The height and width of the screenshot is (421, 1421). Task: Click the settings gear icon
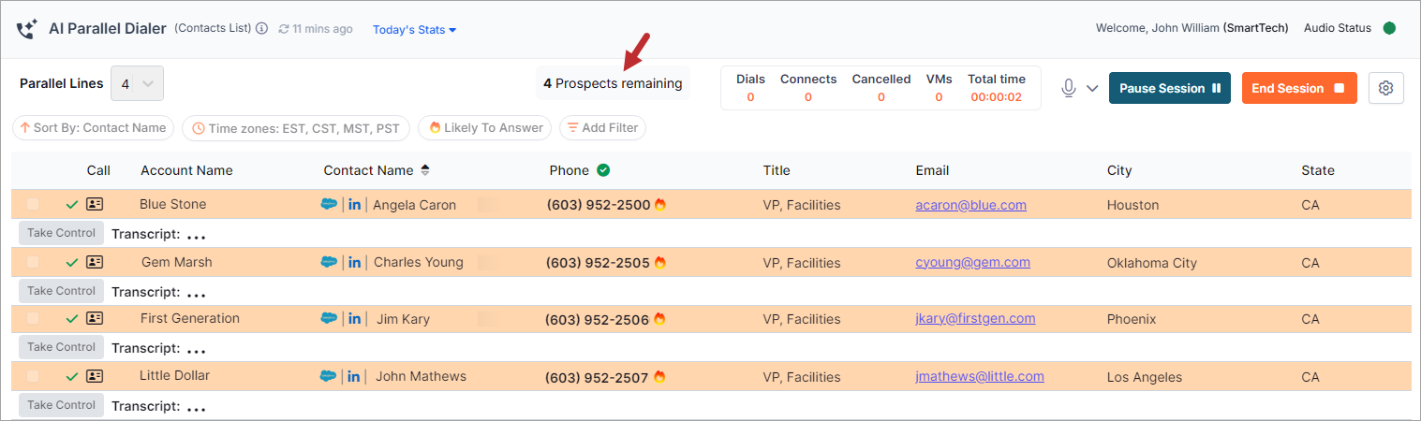coord(1386,88)
